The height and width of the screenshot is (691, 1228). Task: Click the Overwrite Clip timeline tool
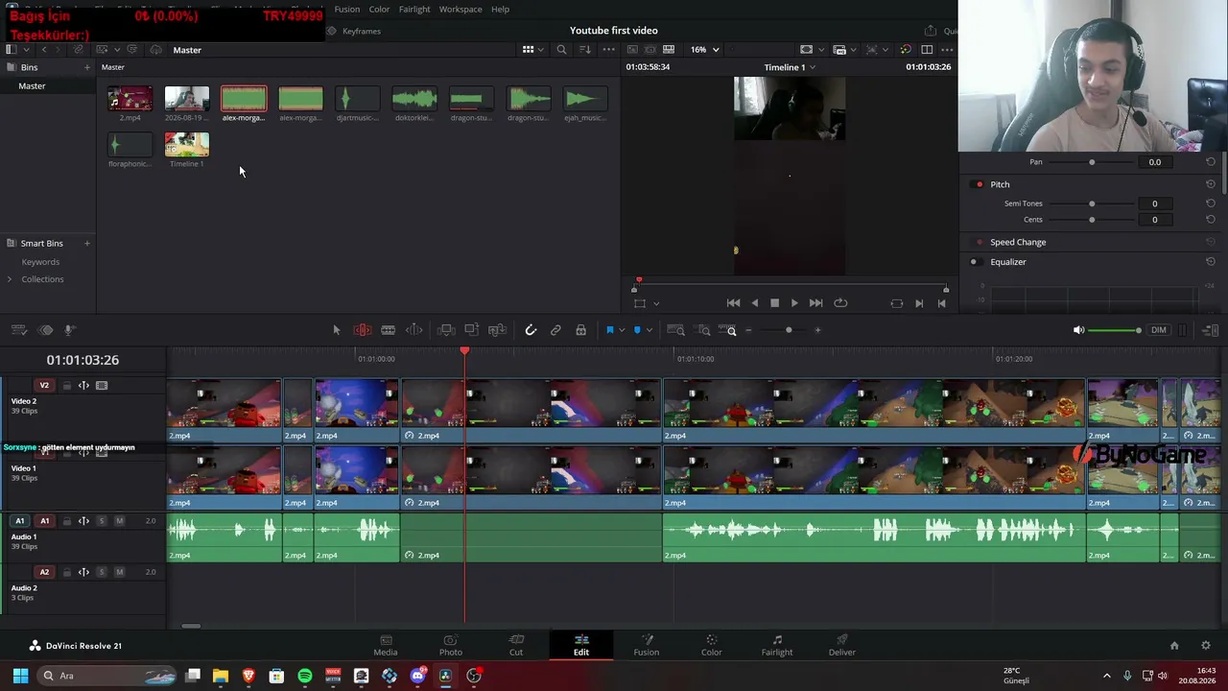[471, 330]
